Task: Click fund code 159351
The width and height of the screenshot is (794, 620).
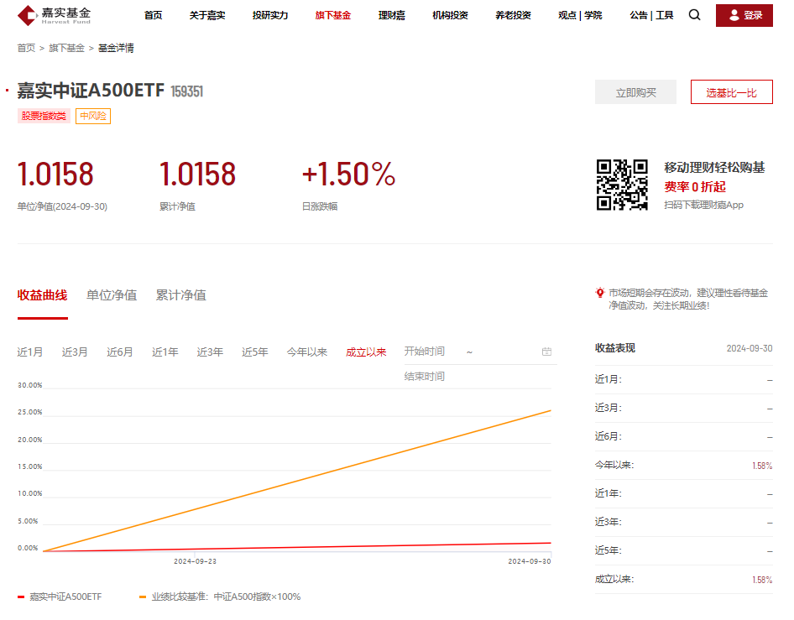Action: [187, 91]
